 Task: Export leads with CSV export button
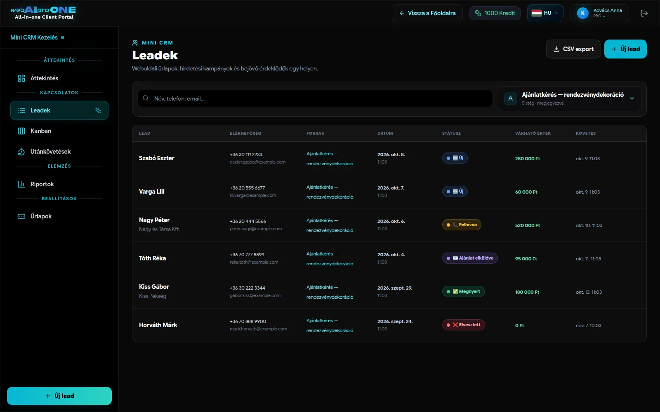pos(573,49)
